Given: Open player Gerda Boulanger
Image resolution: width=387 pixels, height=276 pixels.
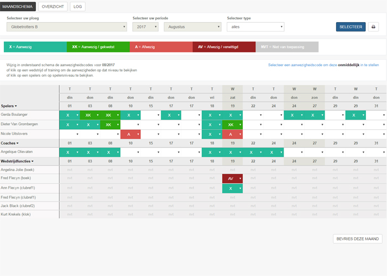Looking at the screenshot, I should tap(14, 115).
